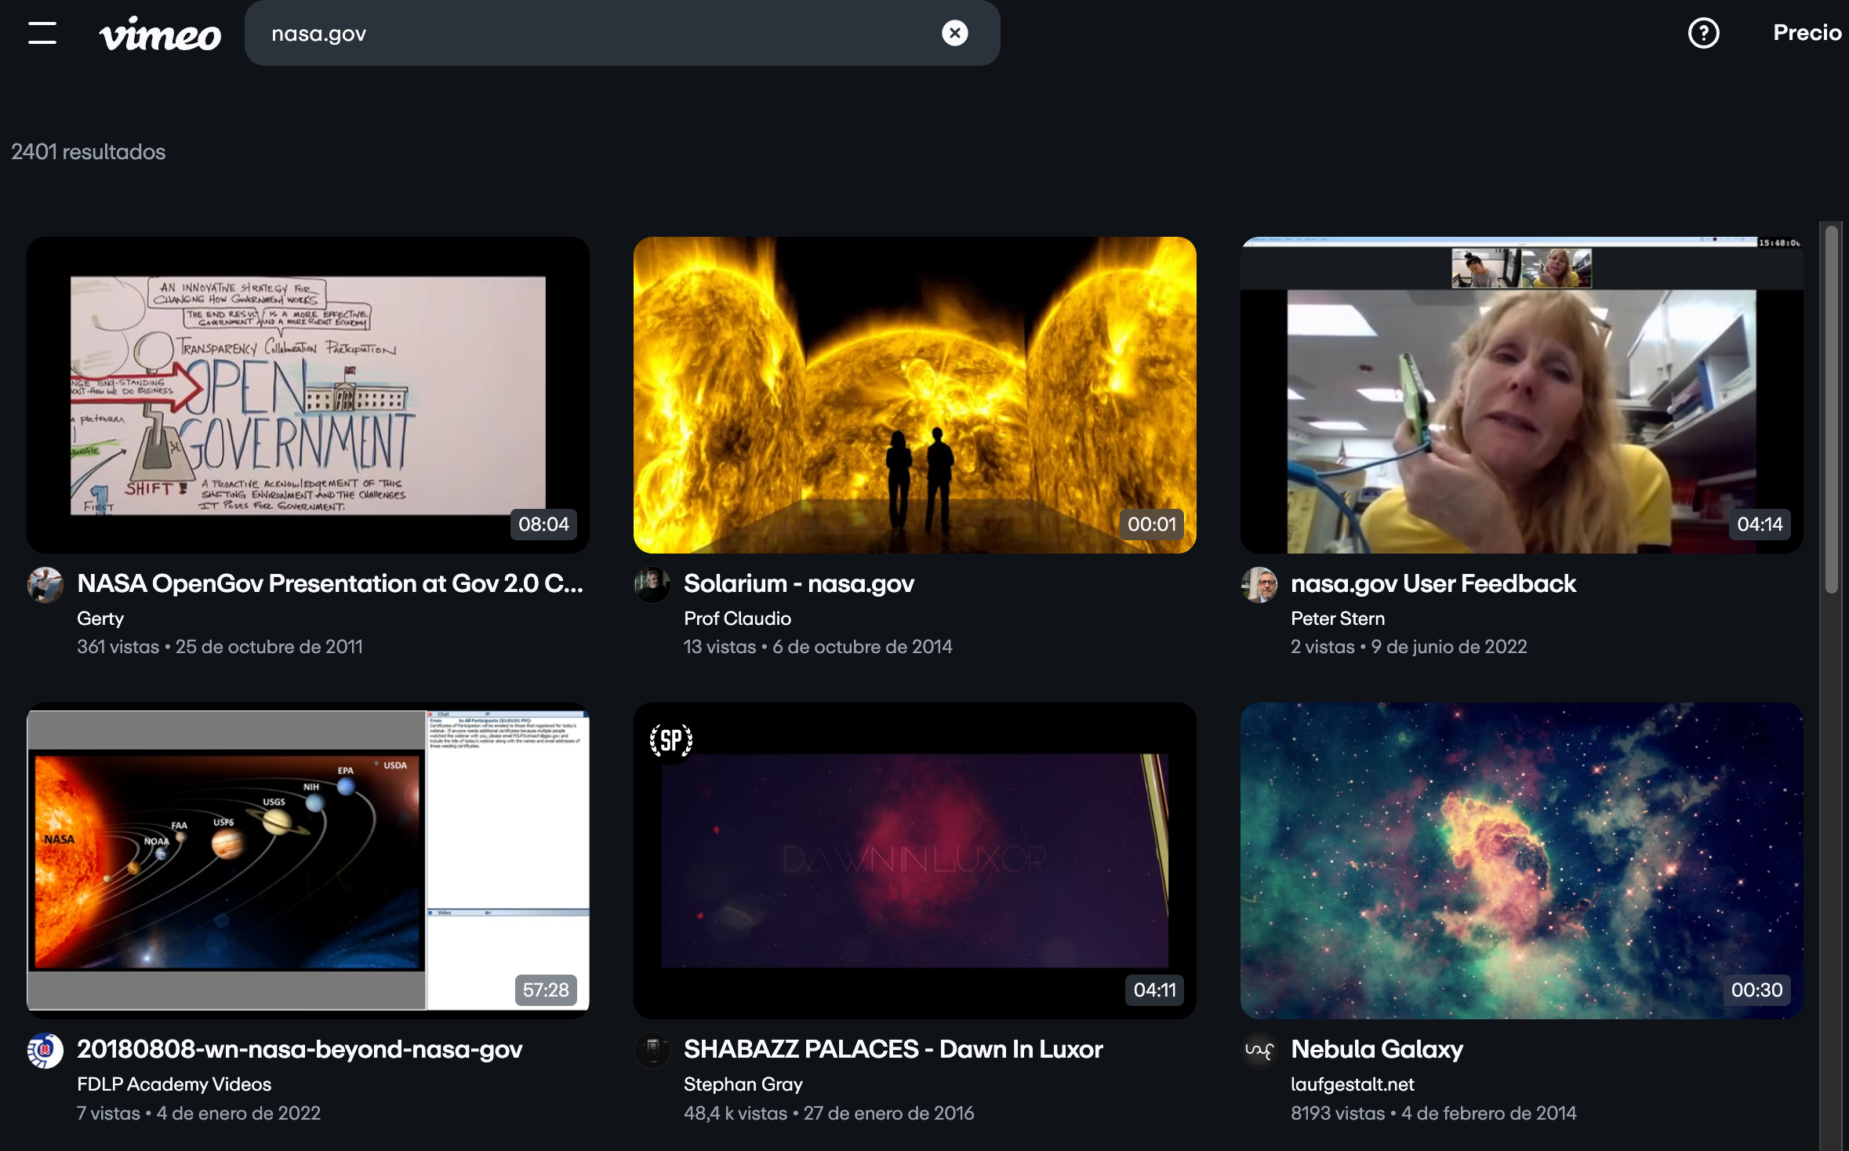The width and height of the screenshot is (1849, 1151).
Task: Click FDLP Academy Videos avatar icon
Action: 45,1051
